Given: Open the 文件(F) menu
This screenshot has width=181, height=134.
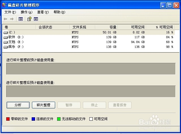Looking at the screenshot, I should pos(10,12).
